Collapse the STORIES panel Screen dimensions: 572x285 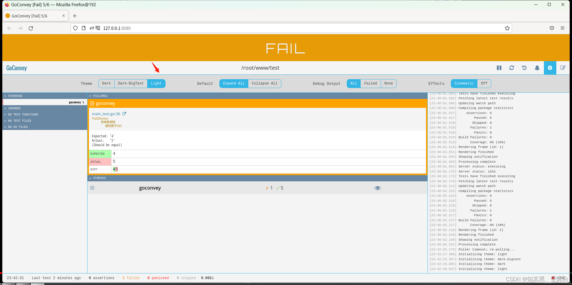[x=257, y=178]
